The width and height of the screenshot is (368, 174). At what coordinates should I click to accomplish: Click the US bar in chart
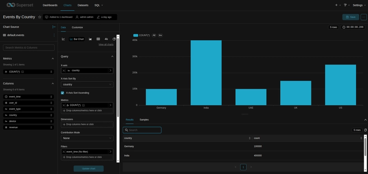(x=340, y=85)
